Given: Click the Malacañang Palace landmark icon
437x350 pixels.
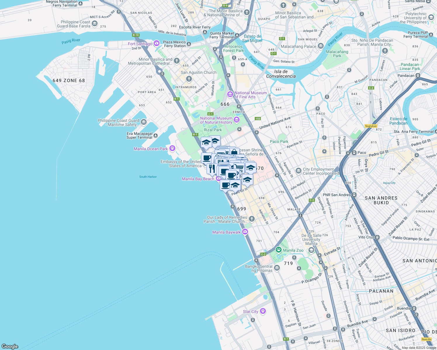Looking at the screenshot, I should coord(321,46).
